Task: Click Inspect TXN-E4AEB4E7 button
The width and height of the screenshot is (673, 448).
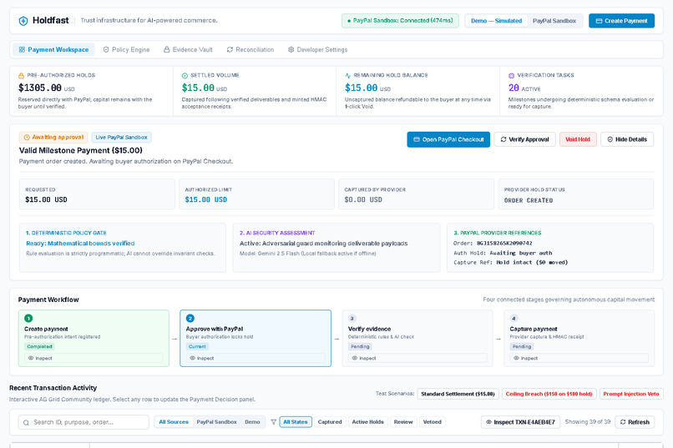Action: [x=519, y=422]
